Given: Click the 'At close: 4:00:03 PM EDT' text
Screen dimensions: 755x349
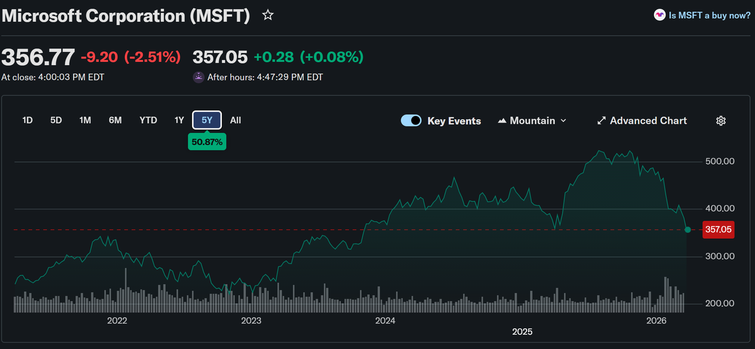Looking at the screenshot, I should (x=52, y=77).
